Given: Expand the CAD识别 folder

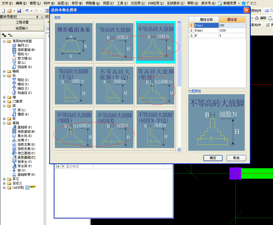Looking at the screenshot, I should tap(4, 188).
